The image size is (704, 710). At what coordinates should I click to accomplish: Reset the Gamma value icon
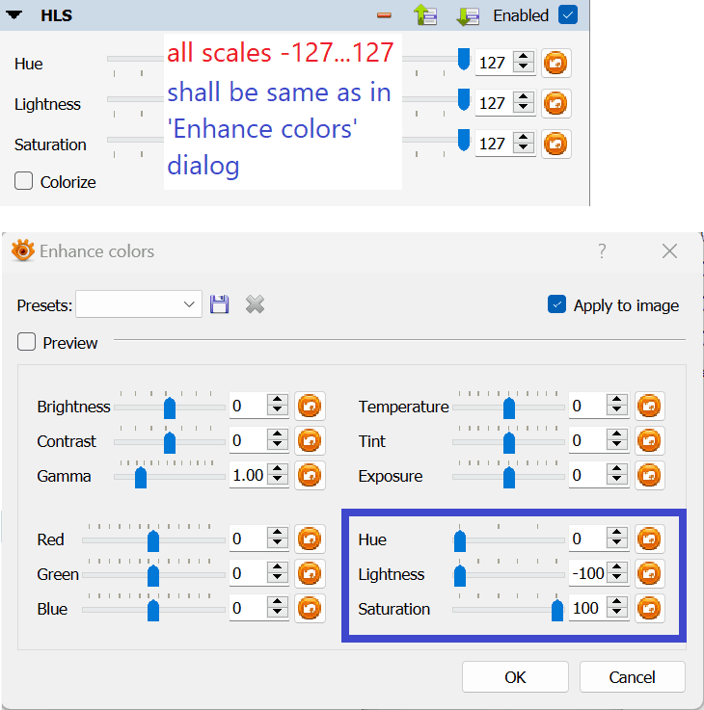(x=310, y=476)
